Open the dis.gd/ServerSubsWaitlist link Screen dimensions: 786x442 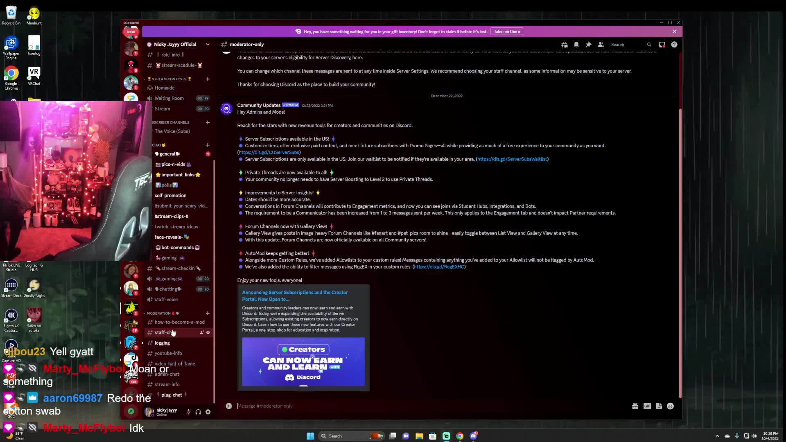pos(512,159)
